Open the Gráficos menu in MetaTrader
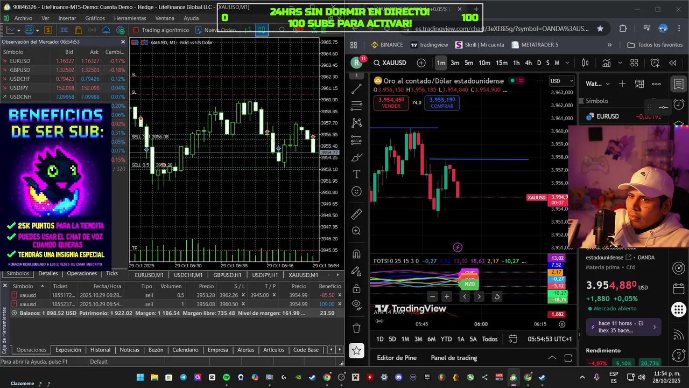The height and width of the screenshot is (388, 689). pos(95,18)
